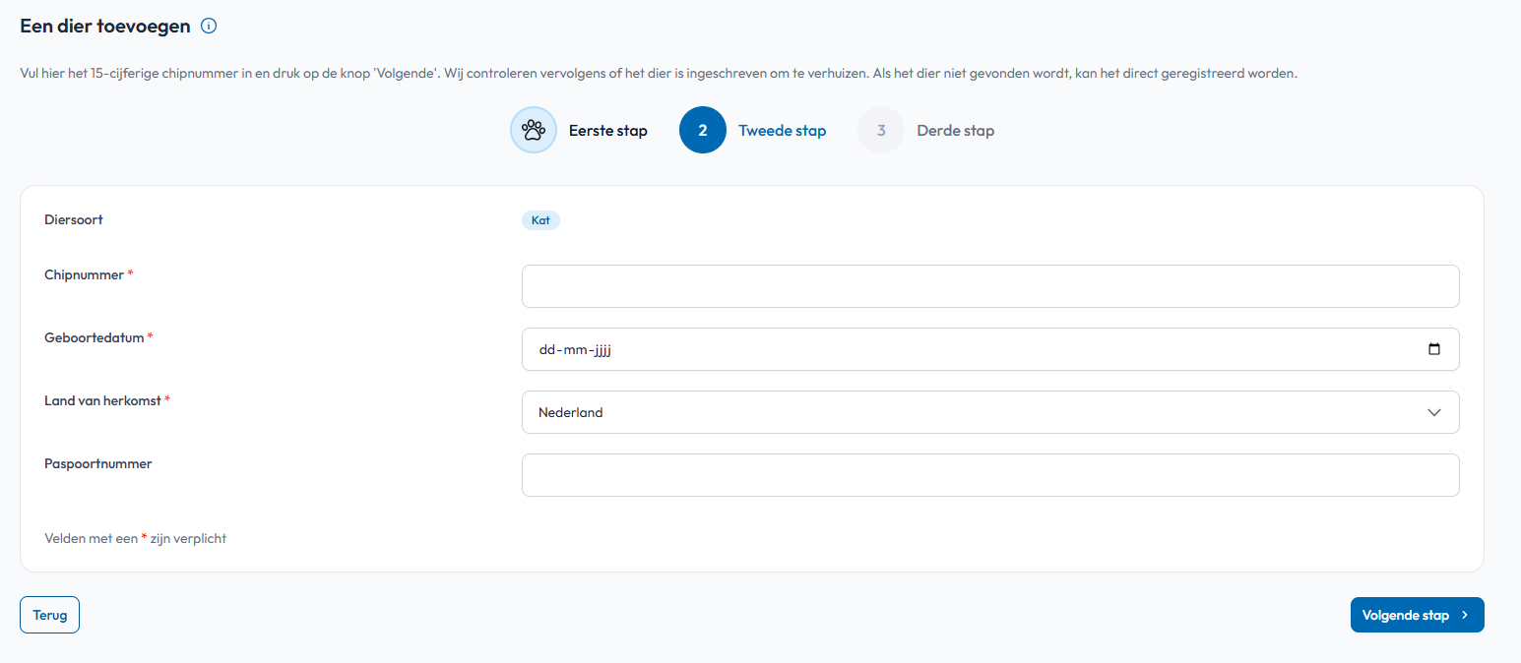Click the arrow icon inside Volgende stap button
Viewport: 1521px width, 663px height.
pos(1465,615)
